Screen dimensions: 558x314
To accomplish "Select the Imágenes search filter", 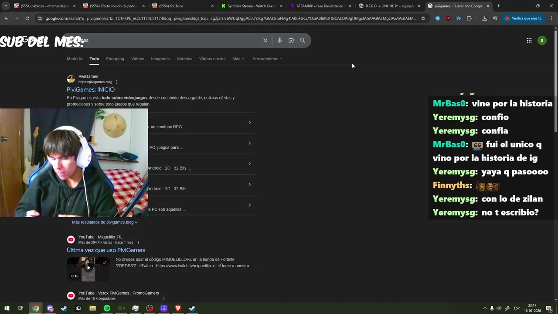I will click(x=160, y=59).
